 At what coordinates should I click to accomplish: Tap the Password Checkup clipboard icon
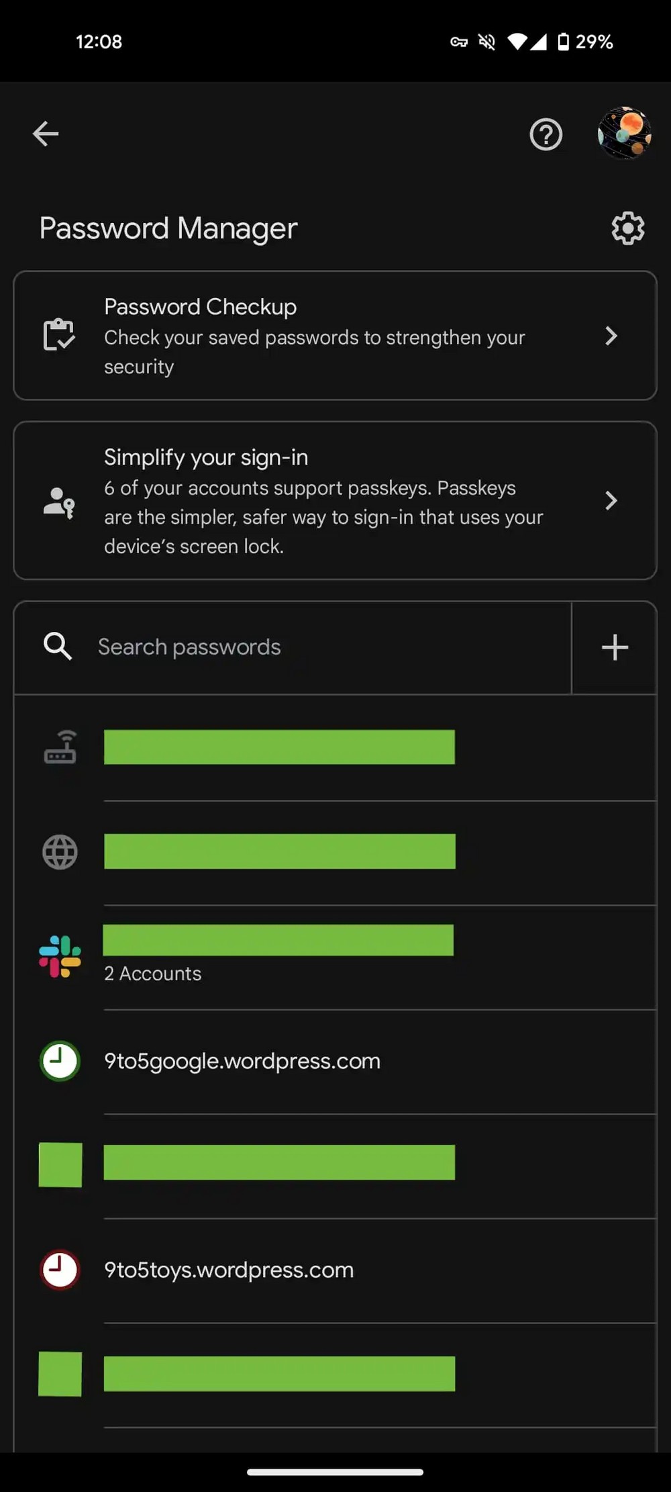tap(59, 334)
